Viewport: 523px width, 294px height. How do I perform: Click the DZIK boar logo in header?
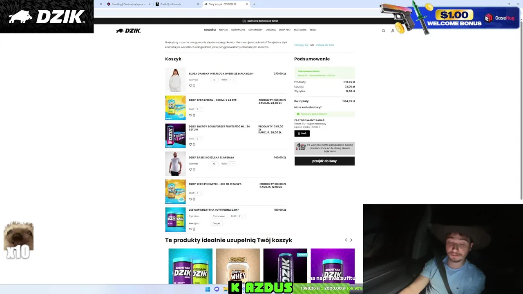click(128, 31)
